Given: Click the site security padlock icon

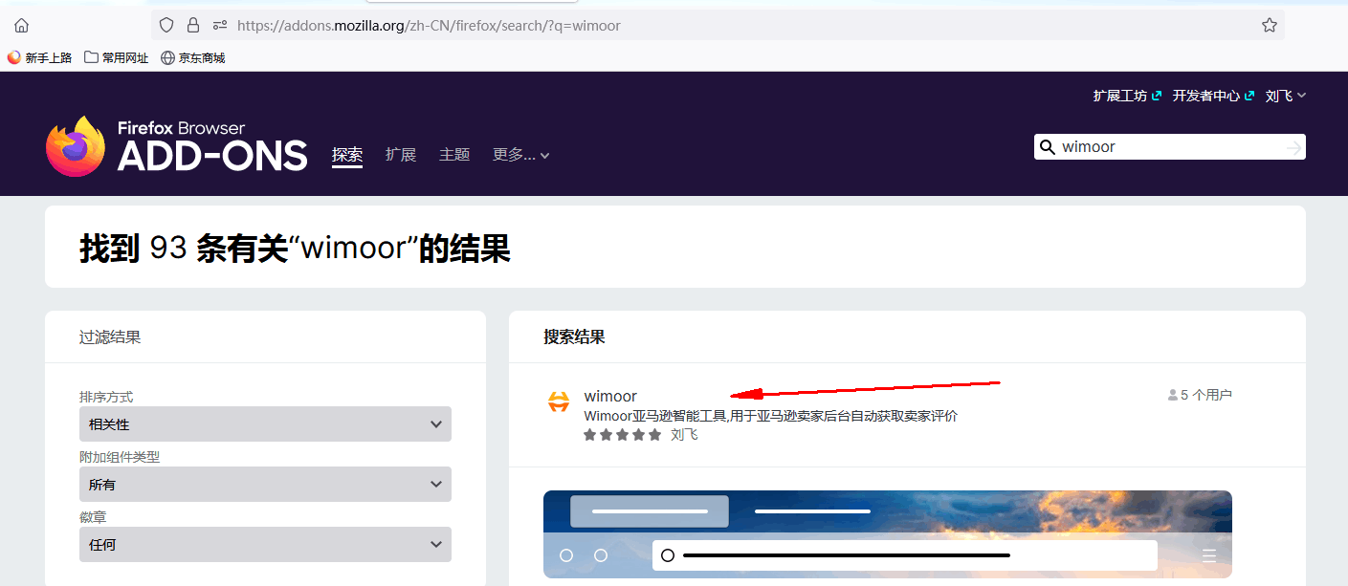Looking at the screenshot, I should coord(193,26).
